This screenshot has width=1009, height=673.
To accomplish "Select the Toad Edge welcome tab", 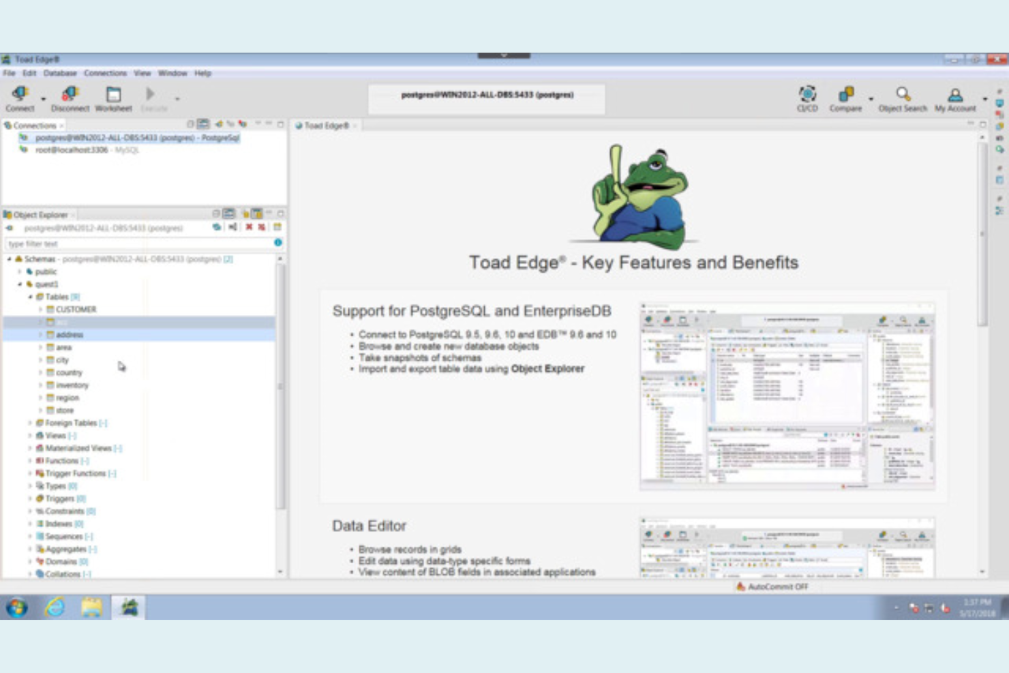I will click(x=326, y=125).
